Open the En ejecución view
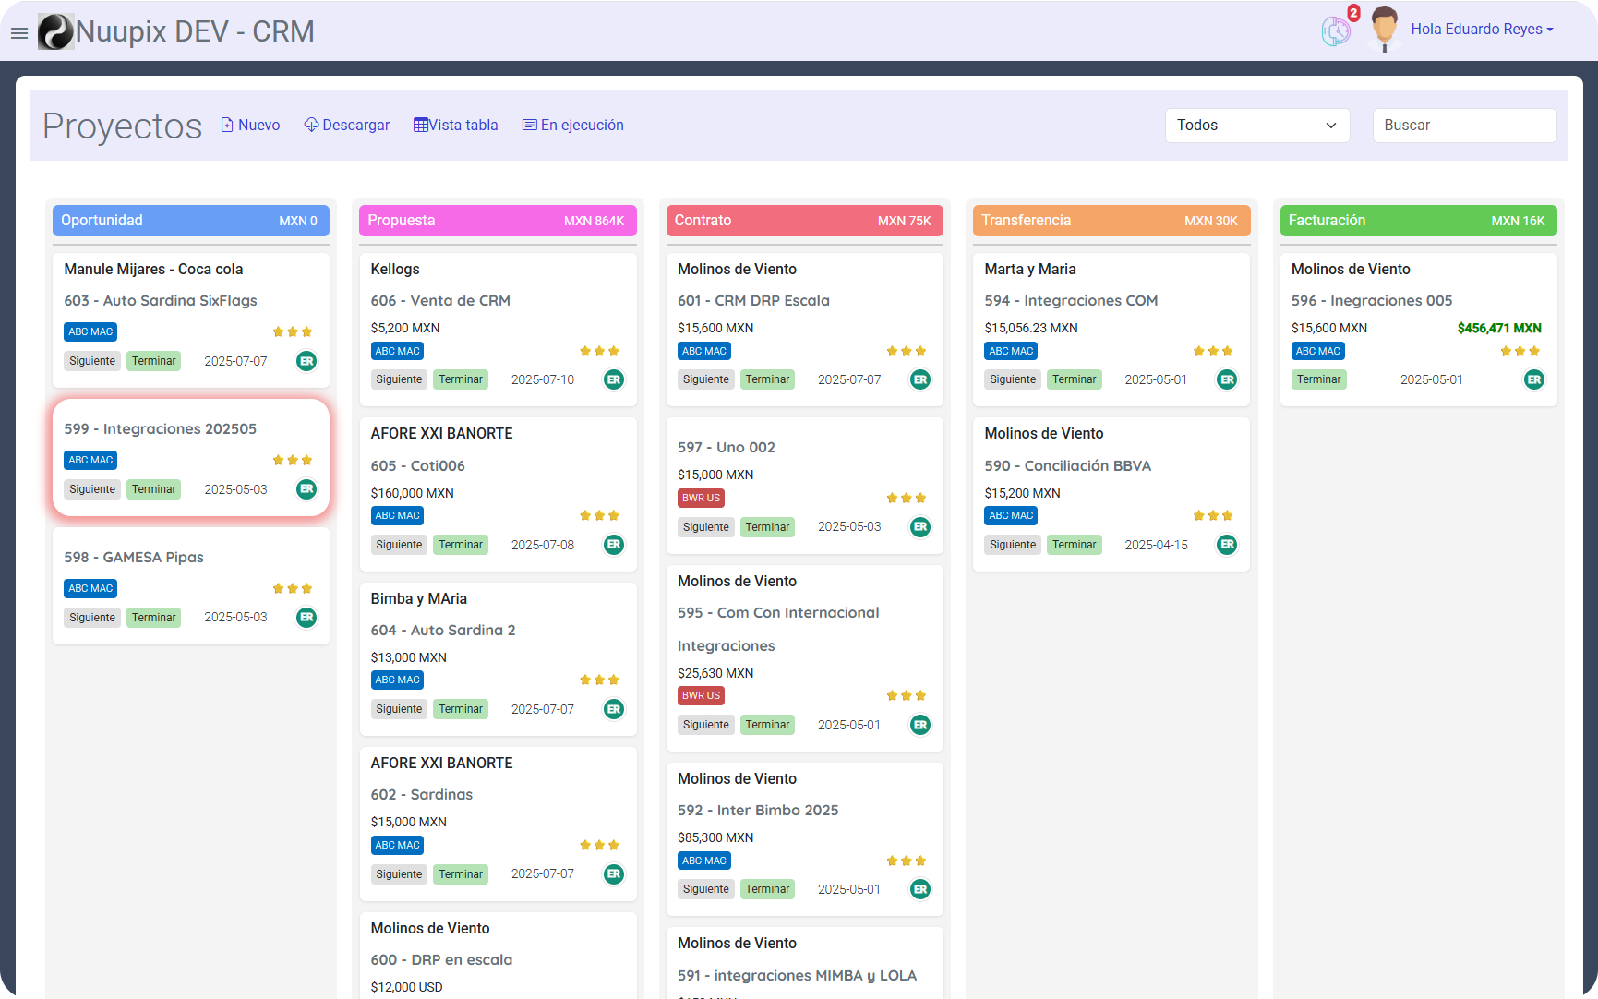The image size is (1598, 999). point(572,126)
